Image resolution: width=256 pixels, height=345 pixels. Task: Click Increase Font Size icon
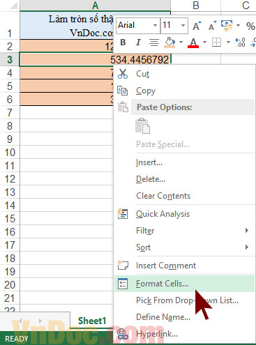point(197,26)
